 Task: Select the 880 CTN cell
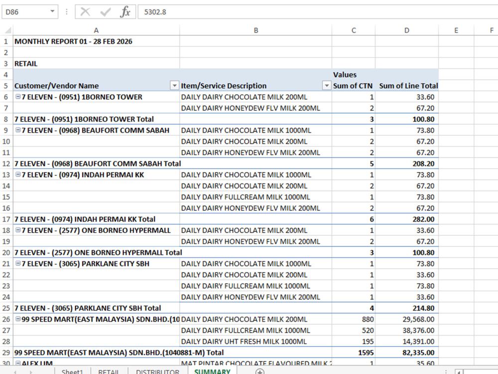(x=354, y=319)
